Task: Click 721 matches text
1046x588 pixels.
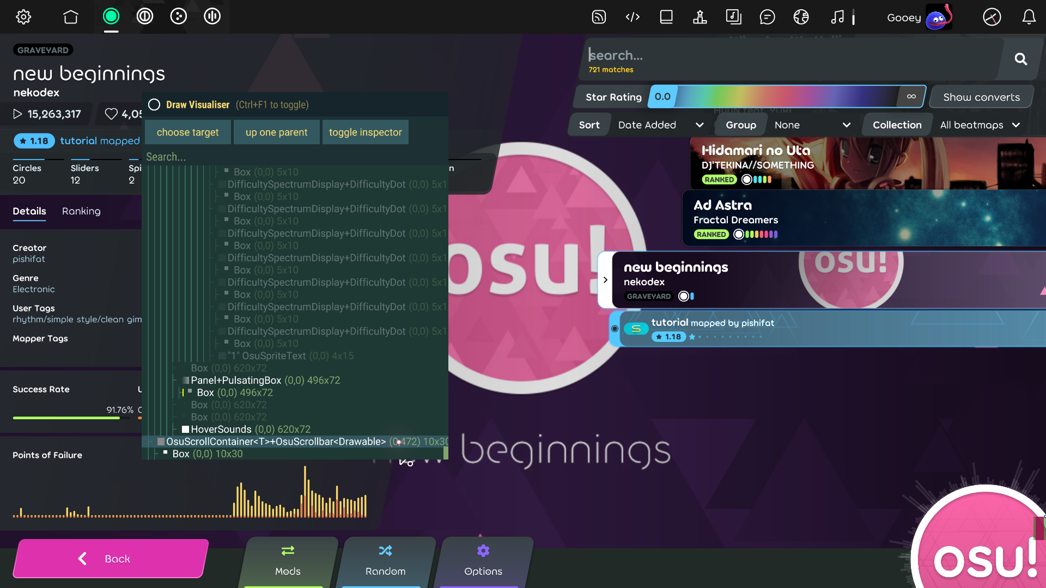Action: [611, 70]
